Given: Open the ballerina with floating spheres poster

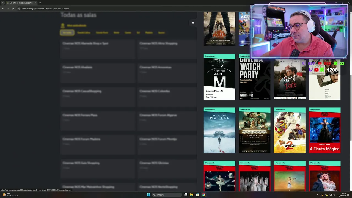Looking at the screenshot, I should point(219,176).
